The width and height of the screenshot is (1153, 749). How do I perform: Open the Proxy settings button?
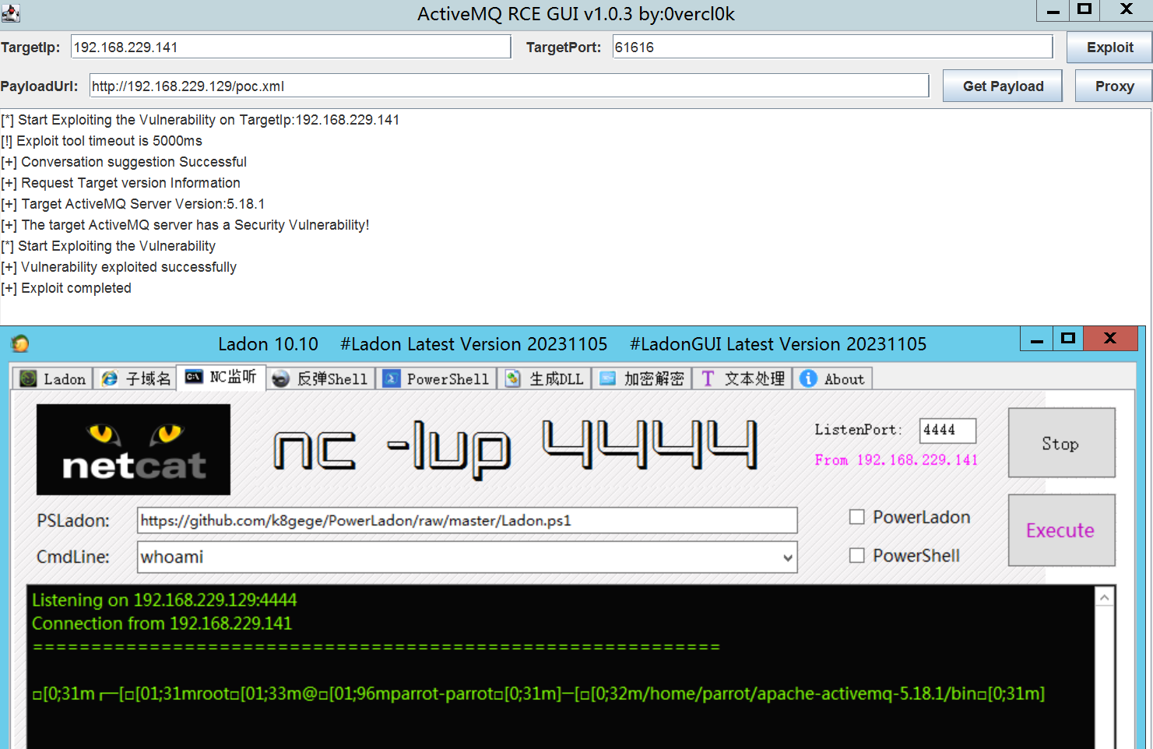pyautogui.click(x=1114, y=86)
